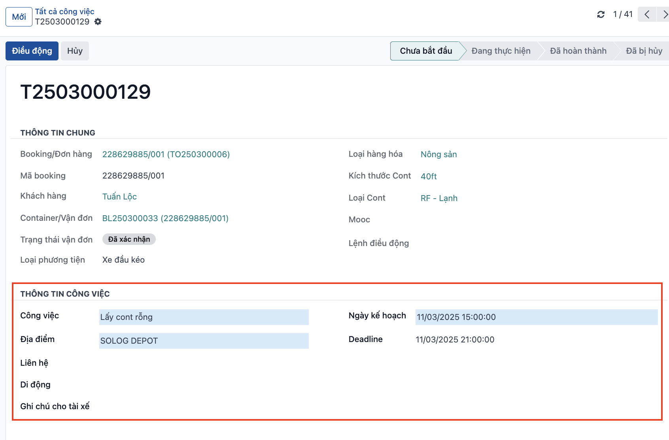Click the Điều động button
The image size is (669, 440).
32,51
